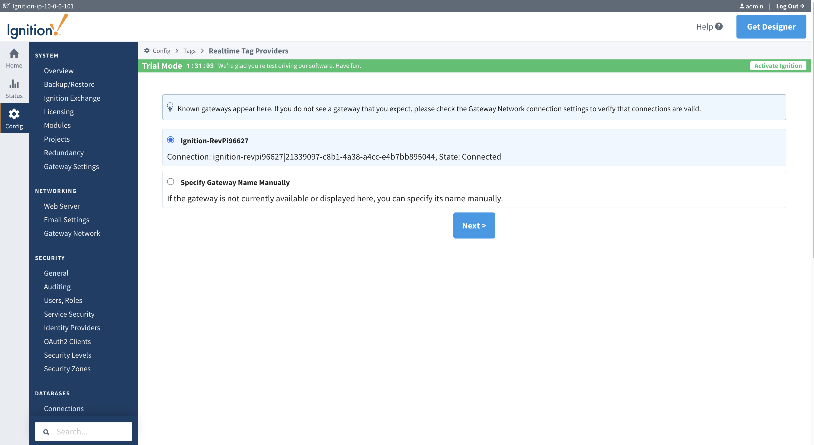
Task: Open Gateway Network settings page
Action: pyautogui.click(x=72, y=233)
